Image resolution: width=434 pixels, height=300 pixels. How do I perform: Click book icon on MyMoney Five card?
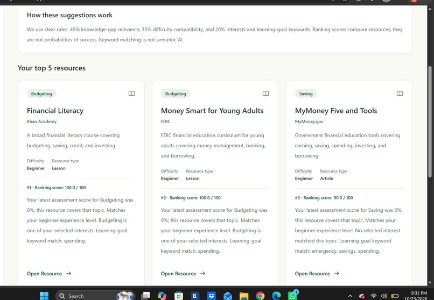(400, 94)
